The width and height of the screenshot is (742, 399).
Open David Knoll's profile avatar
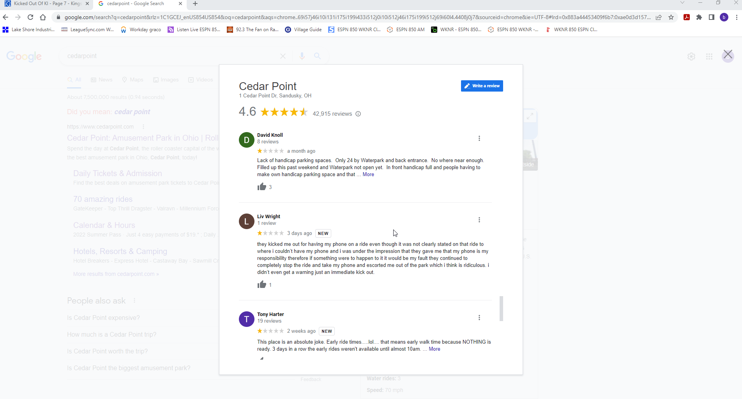coord(247,140)
